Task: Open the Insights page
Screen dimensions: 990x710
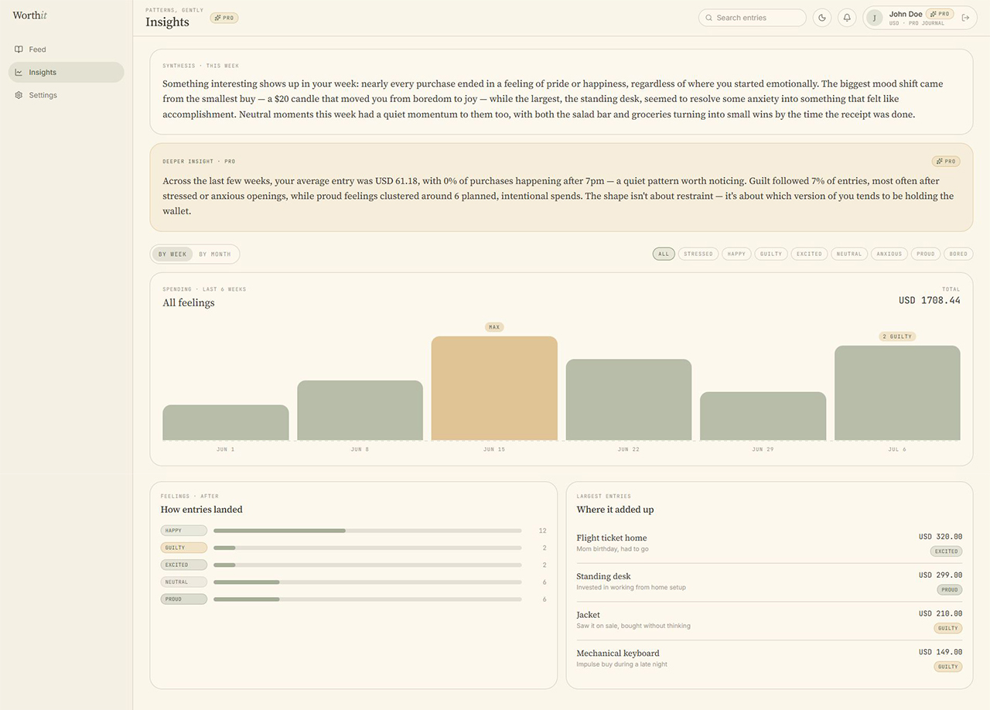Action: pyautogui.click(x=66, y=72)
